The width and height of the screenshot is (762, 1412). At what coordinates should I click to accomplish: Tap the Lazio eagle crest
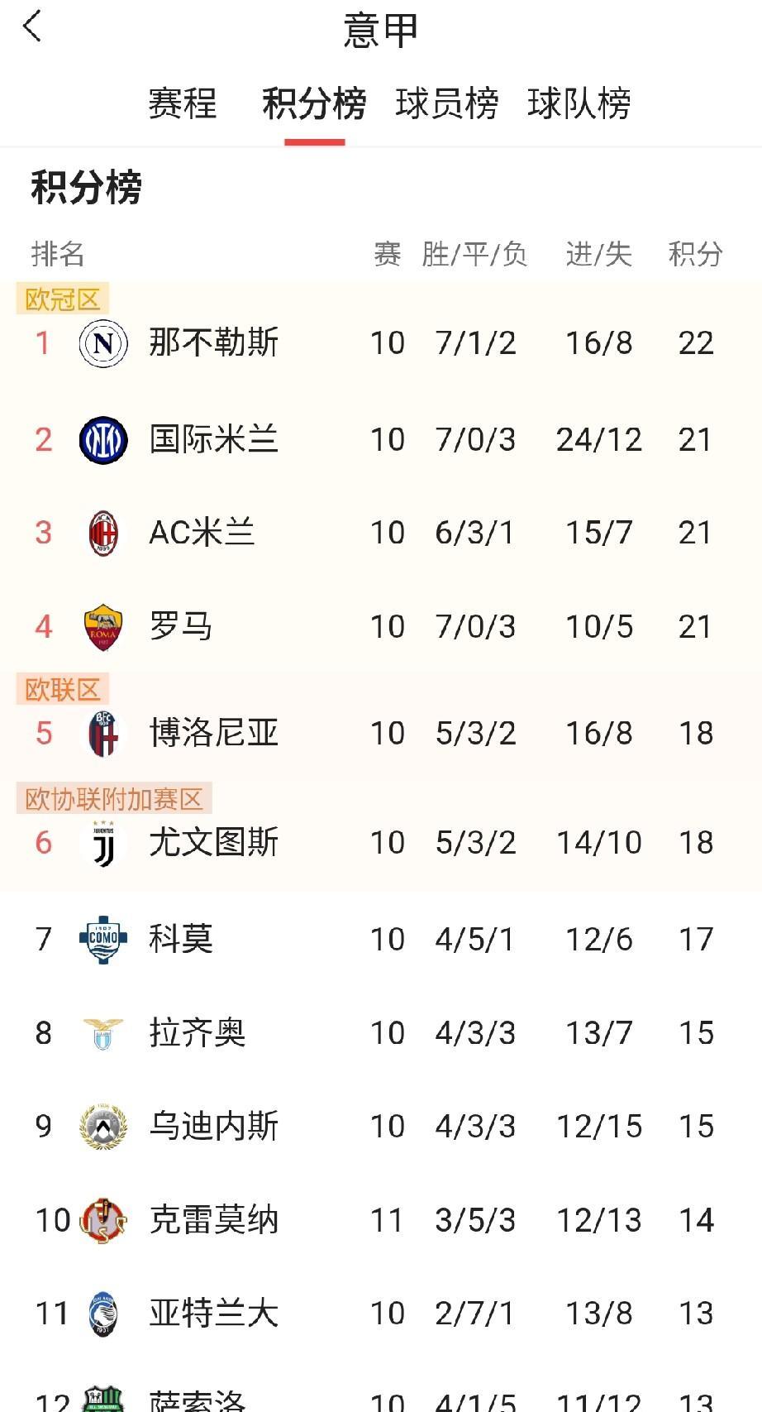103,1033
